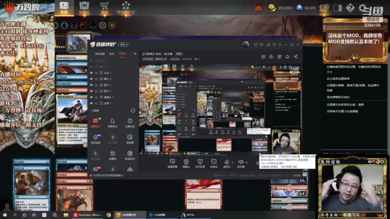The image size is (390, 219).
Task: Open link about phone as computer camera
Action: (x=107, y=175)
